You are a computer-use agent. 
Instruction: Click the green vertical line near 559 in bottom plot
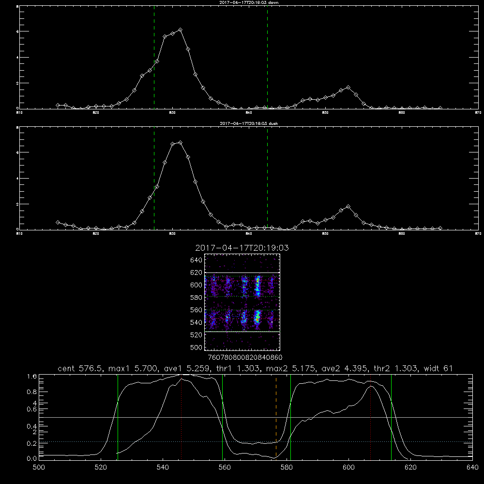(x=222, y=417)
